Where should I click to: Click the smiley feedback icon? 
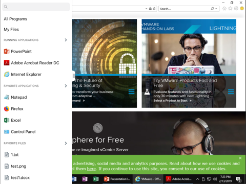(x=242, y=8)
